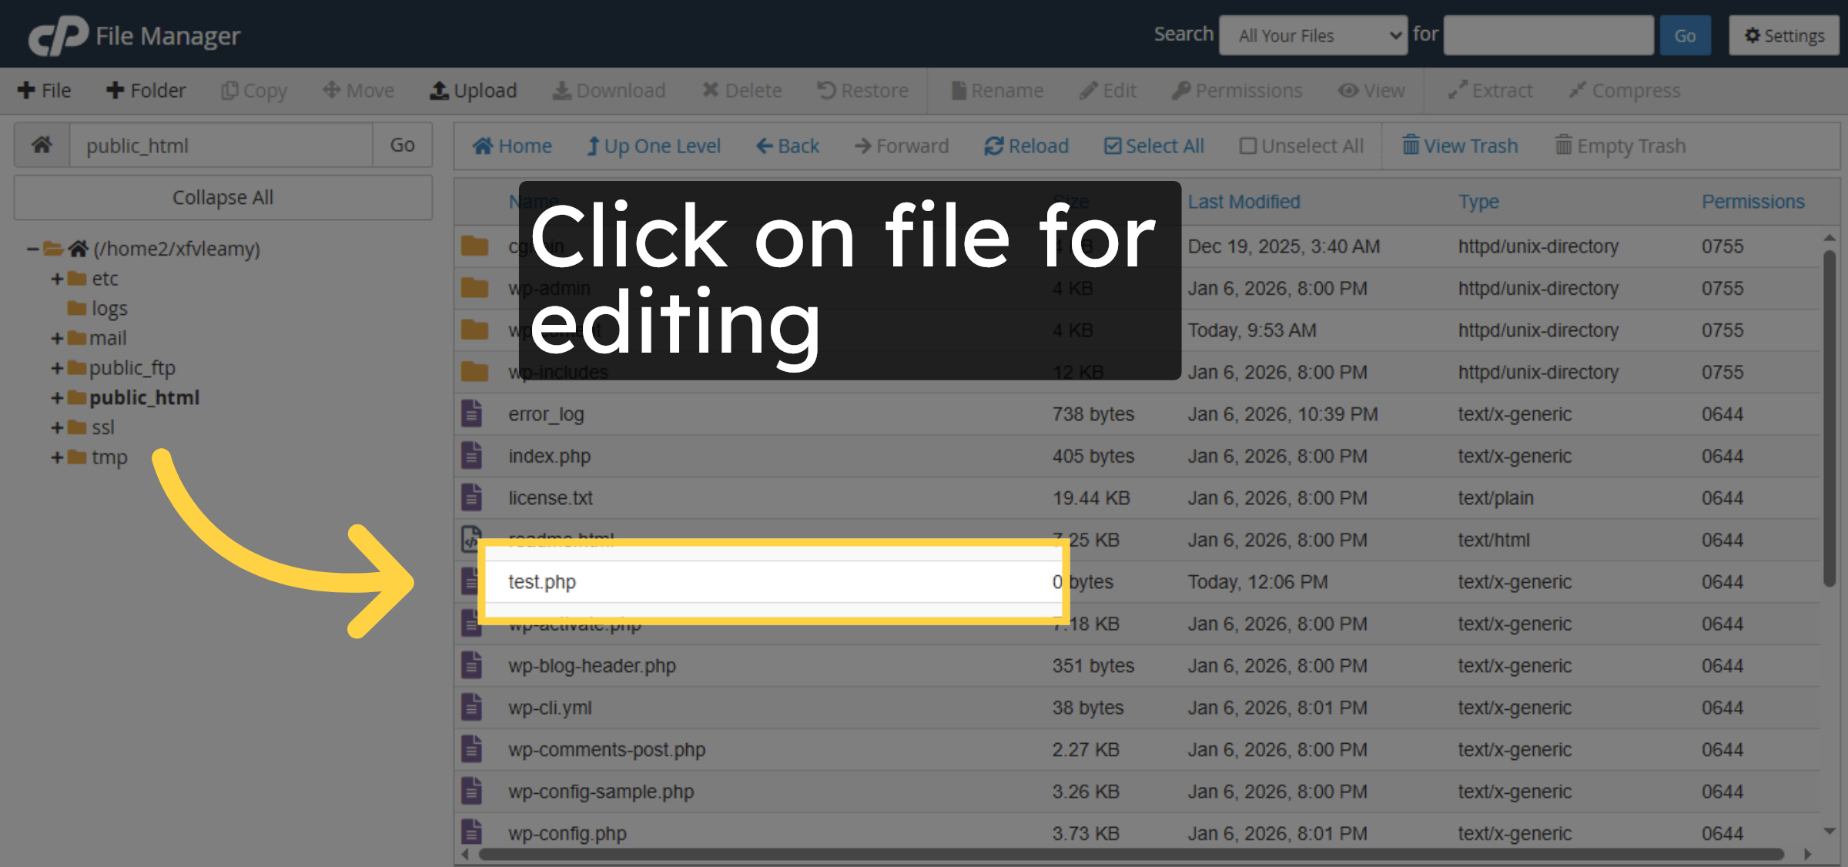Reload the current file listing
1848x867 pixels.
coord(1026,146)
